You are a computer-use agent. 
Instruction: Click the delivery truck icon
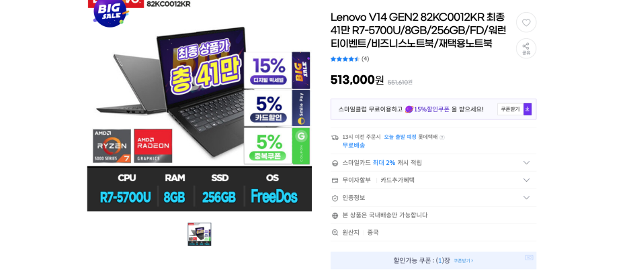click(335, 137)
